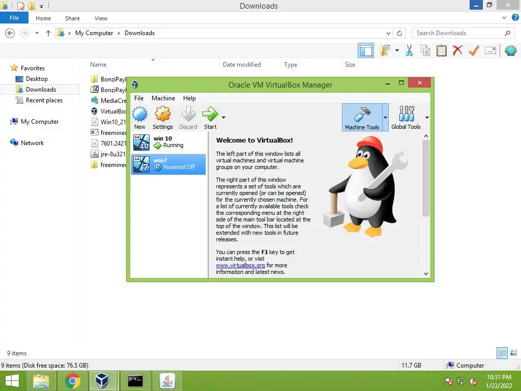Select the jre-8u321 file row
This screenshot has width=521, height=391.
click(108, 154)
